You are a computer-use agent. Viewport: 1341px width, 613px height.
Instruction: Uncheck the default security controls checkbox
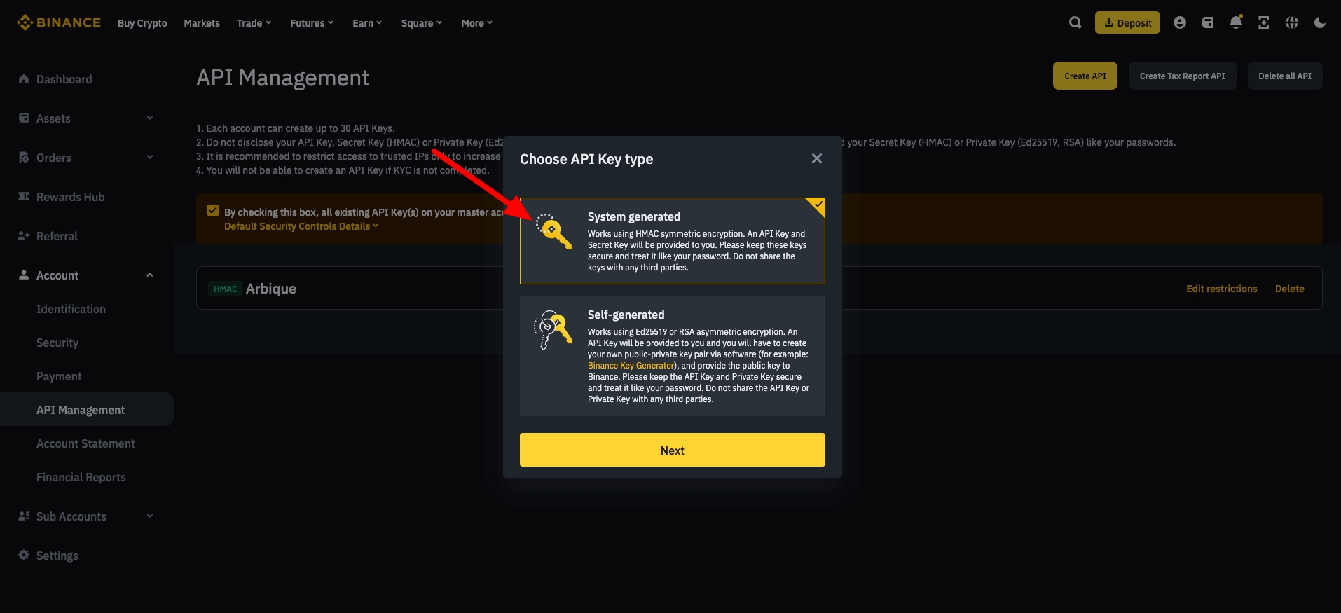213,210
